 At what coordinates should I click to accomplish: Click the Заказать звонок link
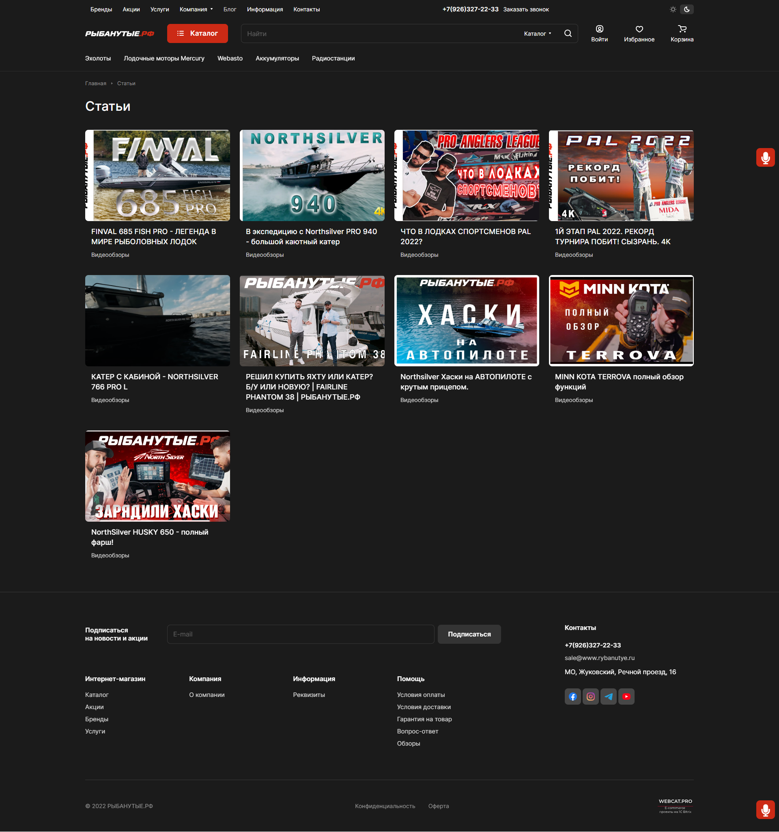(526, 9)
